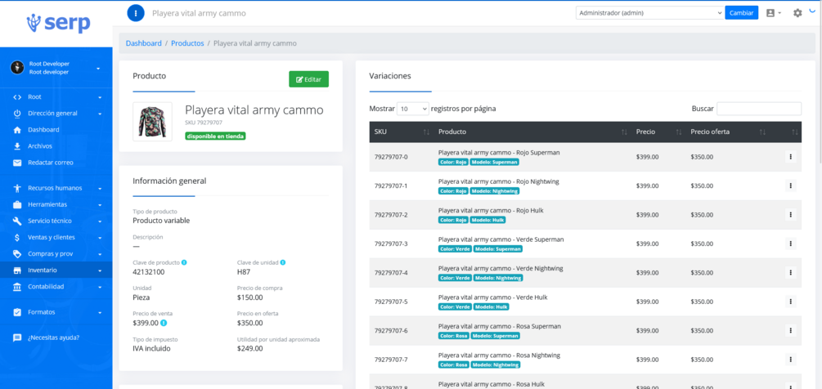Click the Cambiar button

click(x=741, y=12)
